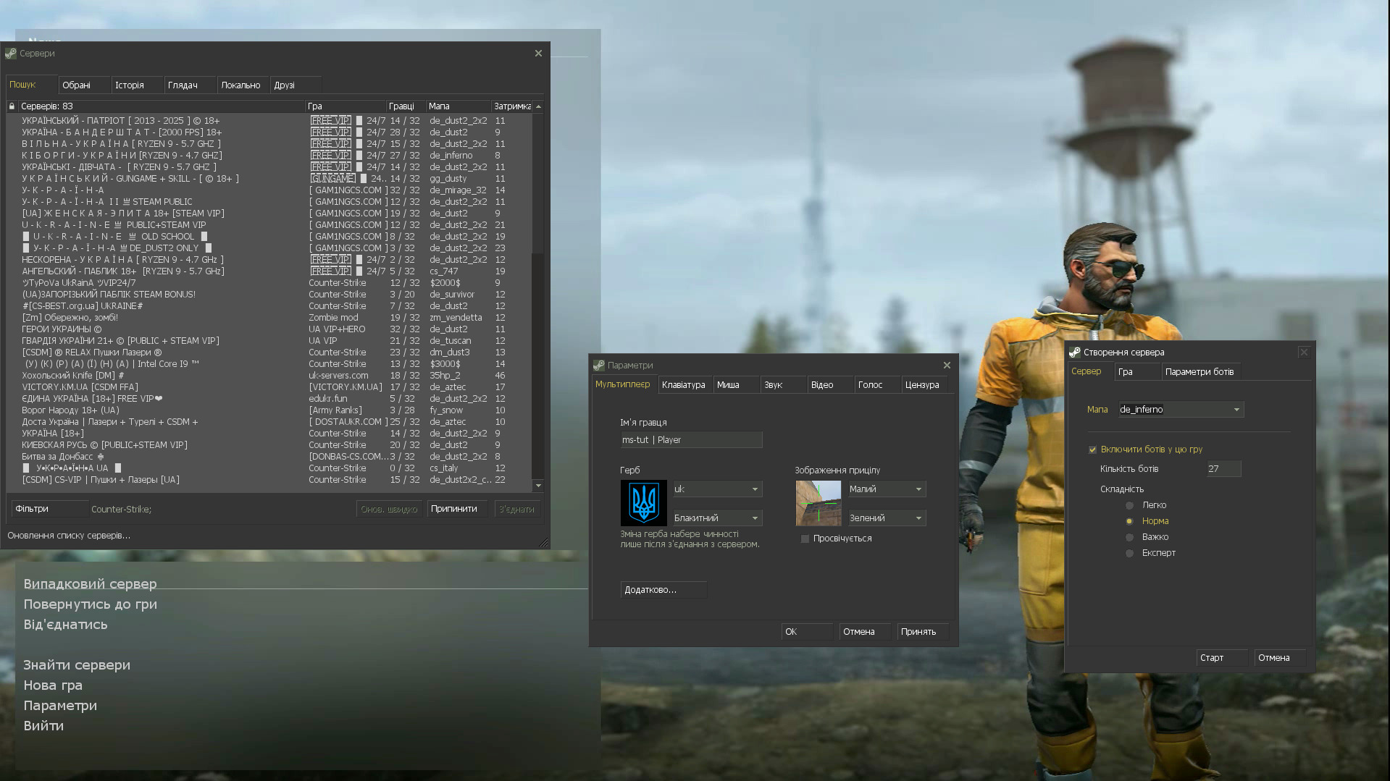Viewport: 1390px width, 781px height.
Task: Click the Ім'я гравця input field
Action: pyautogui.click(x=692, y=440)
